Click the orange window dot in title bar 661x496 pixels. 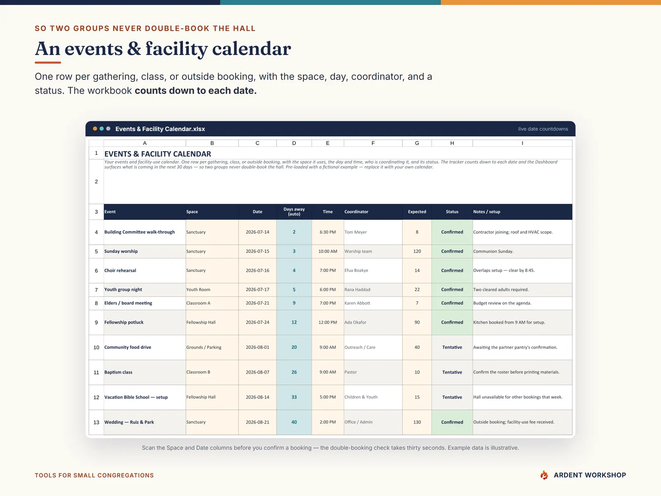pyautogui.click(x=95, y=129)
